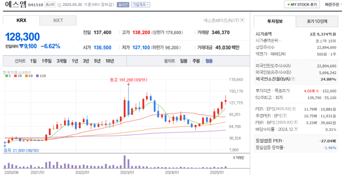Image resolution: width=352 pixels, height=175 pixels.
Task: Click help icon beside PBR BPS(2025.03)
Action: pos(296,122)
